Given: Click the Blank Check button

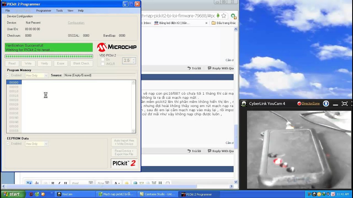Looking at the screenshot, I should click(x=81, y=63).
